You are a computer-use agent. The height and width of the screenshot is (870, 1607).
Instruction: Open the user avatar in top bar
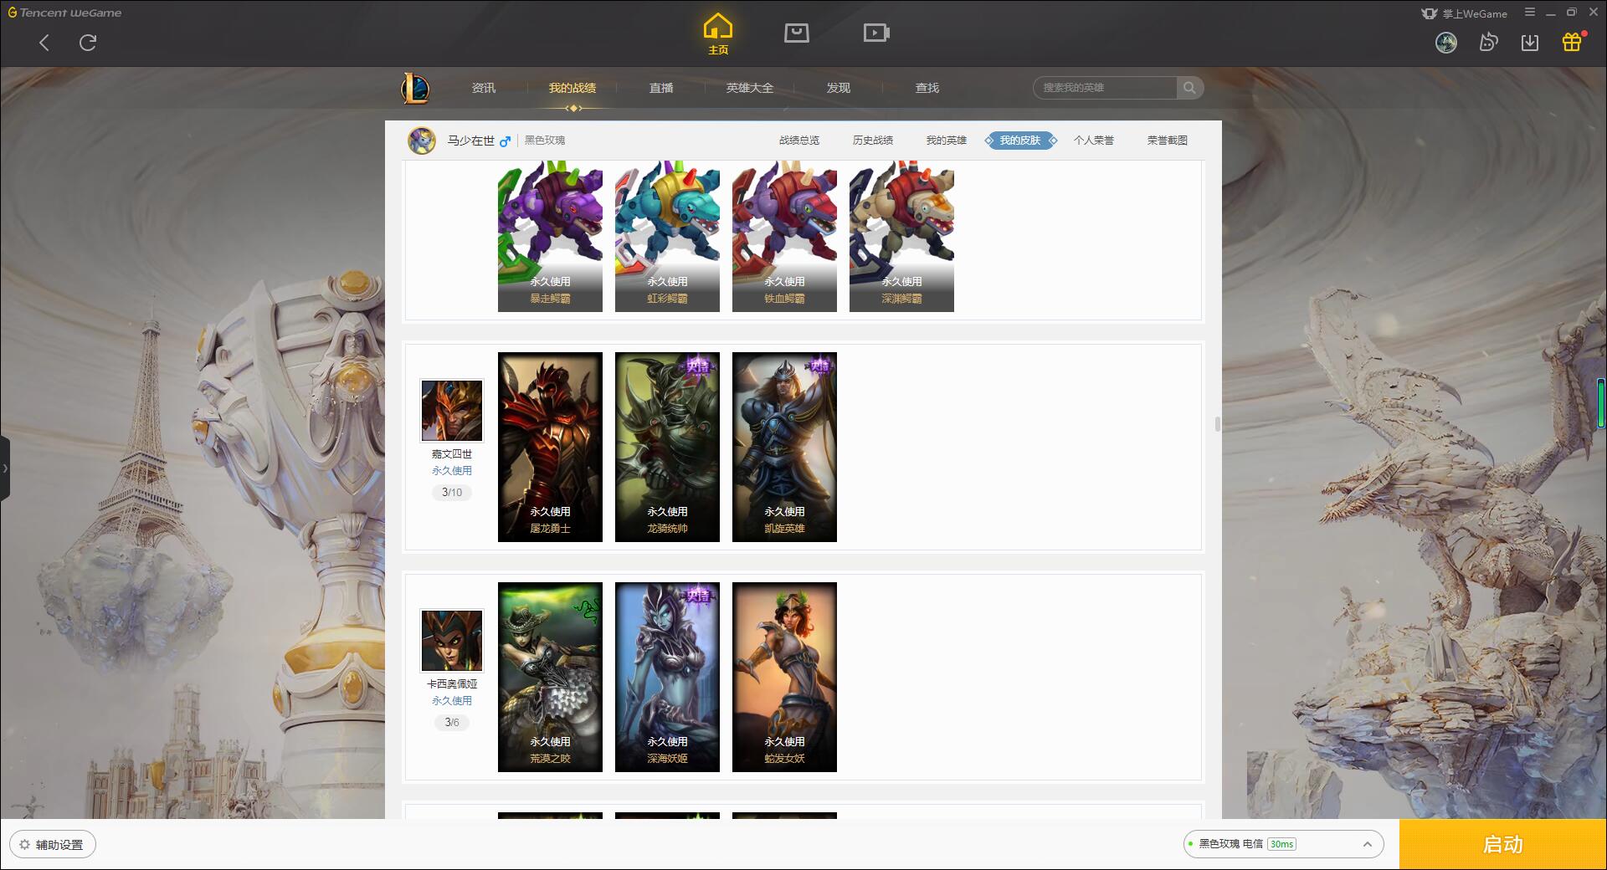click(1446, 43)
